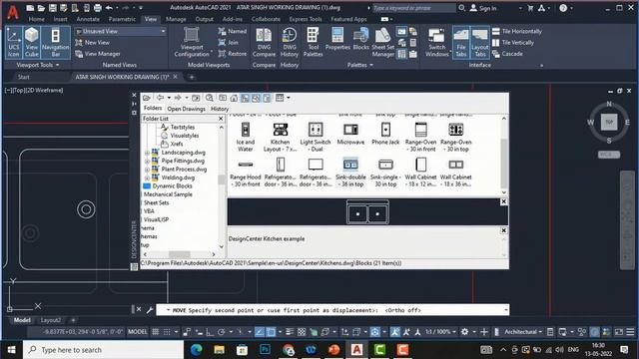Click Cascade windows
Image resolution: width=639 pixels, height=359 pixels.
point(507,54)
